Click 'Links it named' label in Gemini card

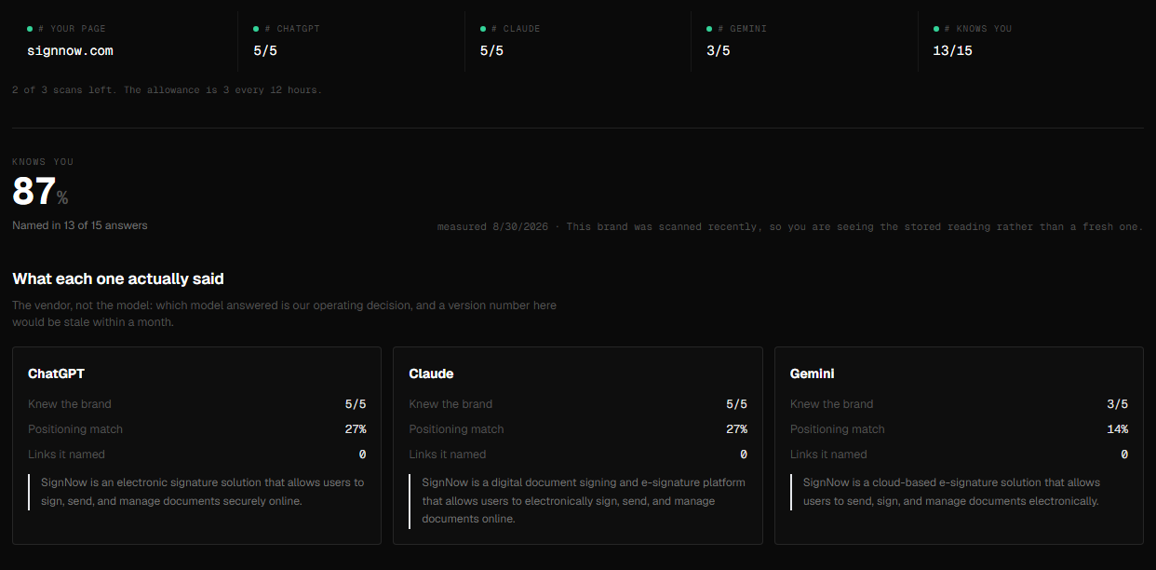pyautogui.click(x=828, y=455)
